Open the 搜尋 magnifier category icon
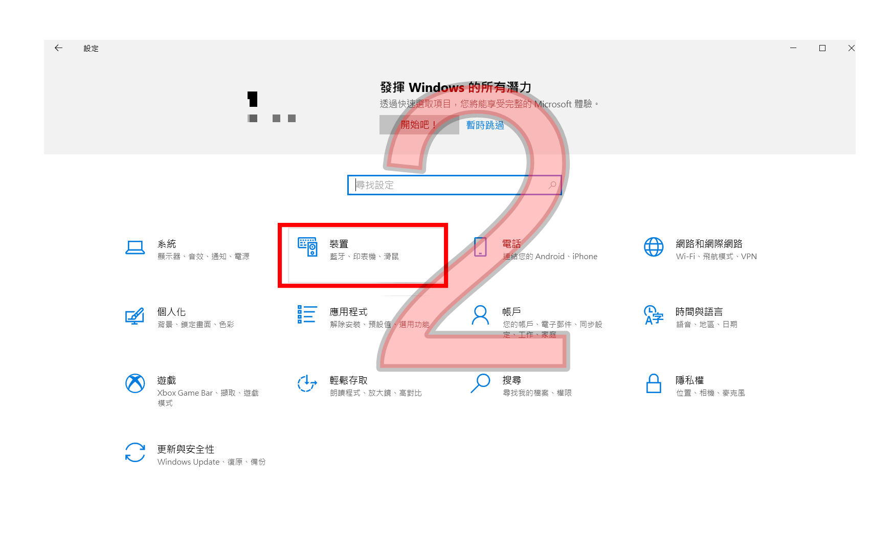Screen dimensions: 893x550 tap(480, 383)
